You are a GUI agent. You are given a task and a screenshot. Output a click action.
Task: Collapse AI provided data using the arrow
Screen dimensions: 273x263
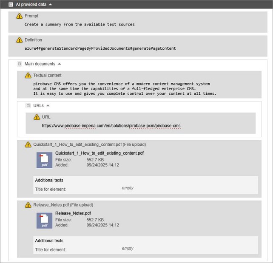click(x=51, y=4)
